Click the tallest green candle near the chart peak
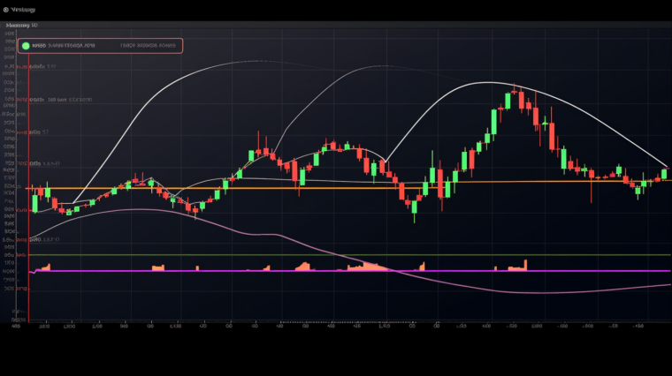This screenshot has height=376, width=672. pyautogui.click(x=494, y=121)
